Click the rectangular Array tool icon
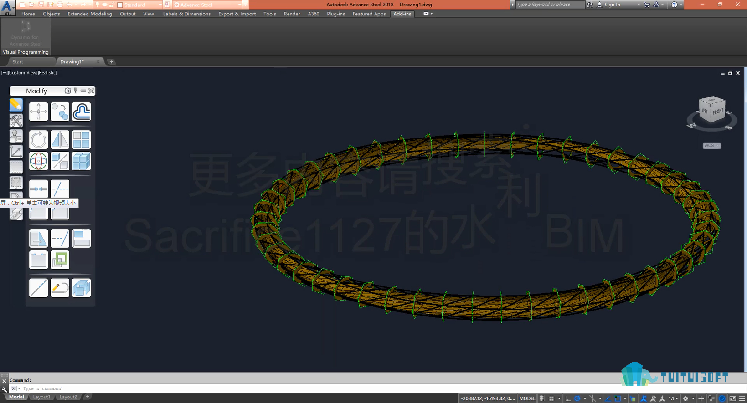 coord(81,140)
